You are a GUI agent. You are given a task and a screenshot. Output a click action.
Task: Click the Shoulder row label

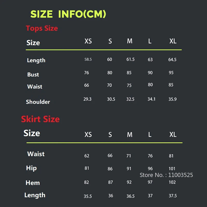(38, 102)
